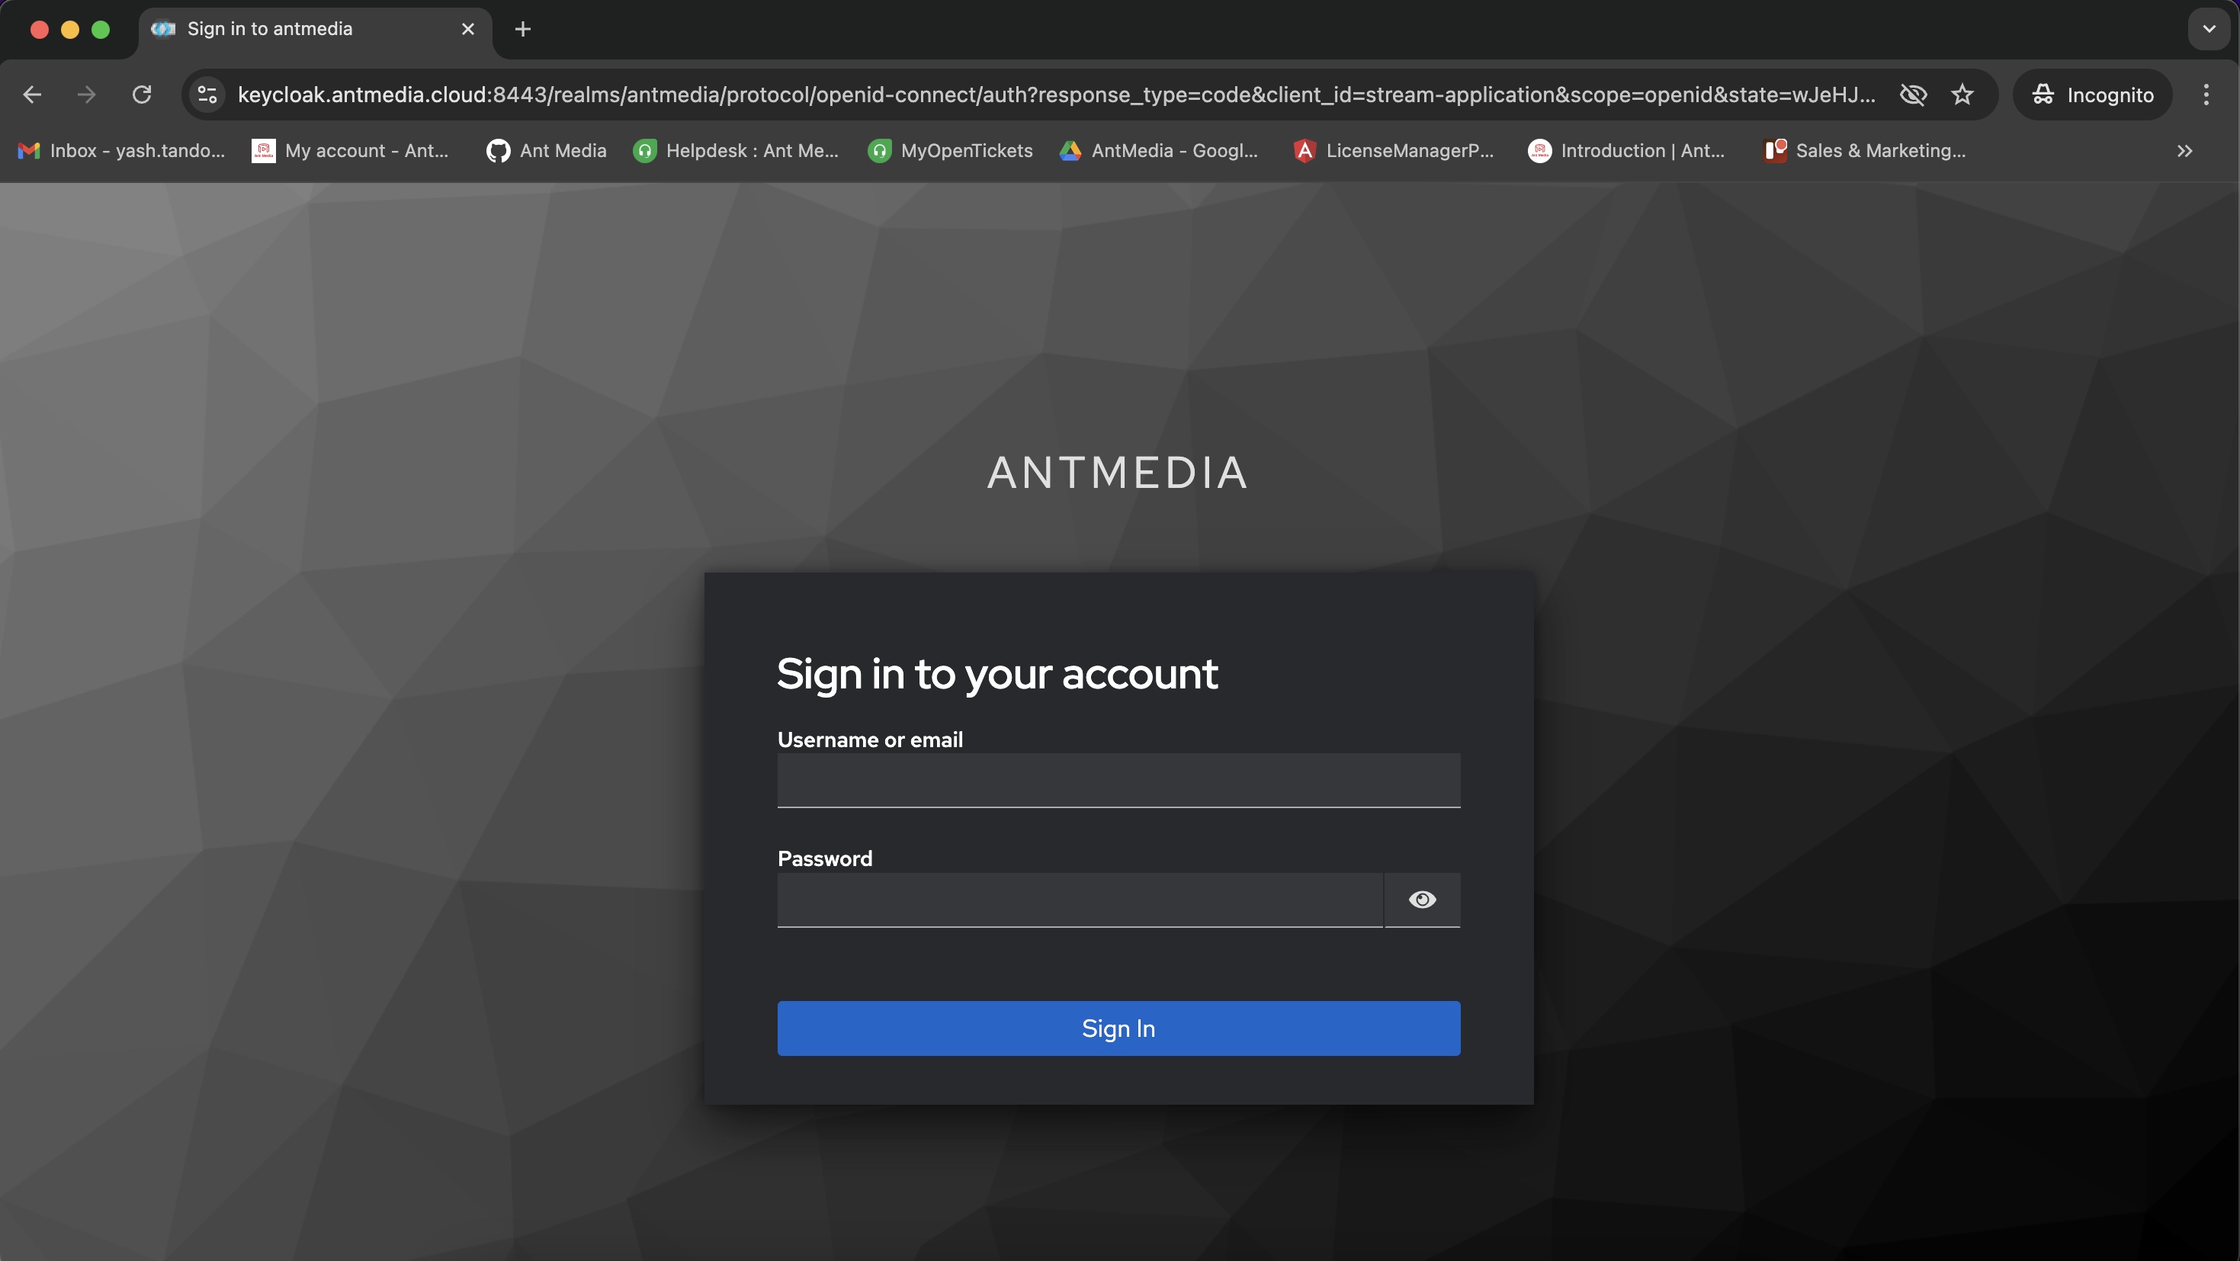This screenshot has width=2240, height=1261.
Task: Close the Sign in to antmedia tab
Action: pyautogui.click(x=468, y=30)
